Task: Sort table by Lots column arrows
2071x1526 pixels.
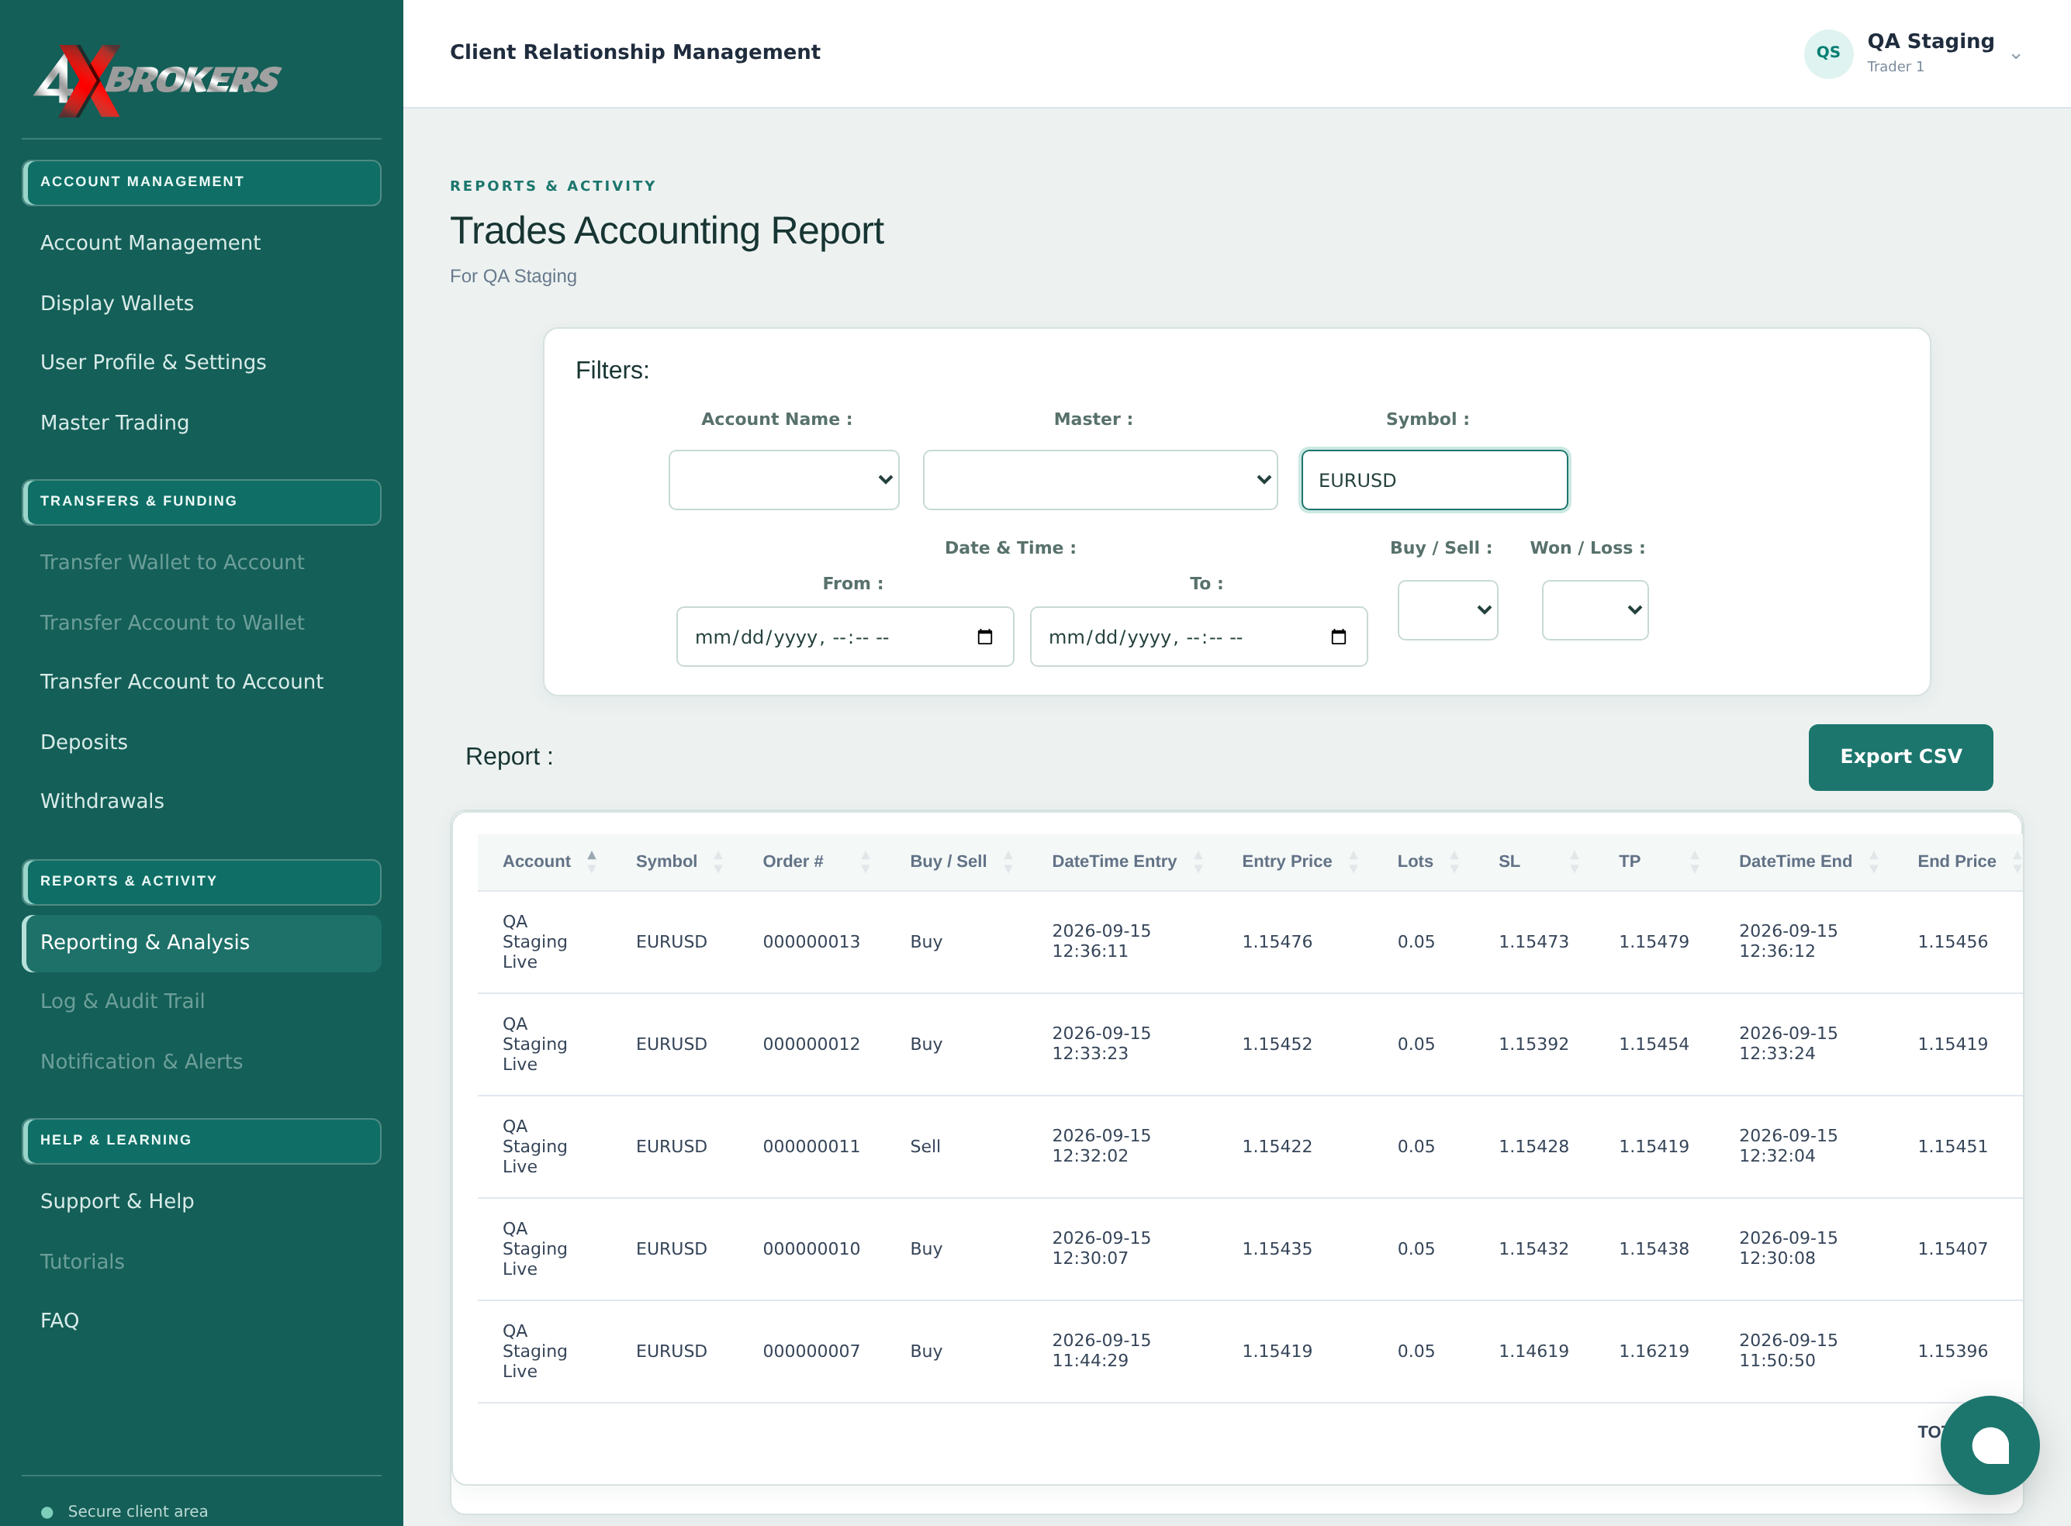Action: 1454,861
